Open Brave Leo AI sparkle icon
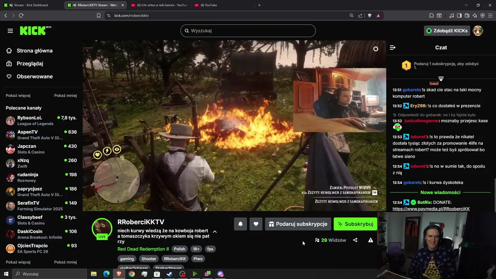 click(x=475, y=15)
